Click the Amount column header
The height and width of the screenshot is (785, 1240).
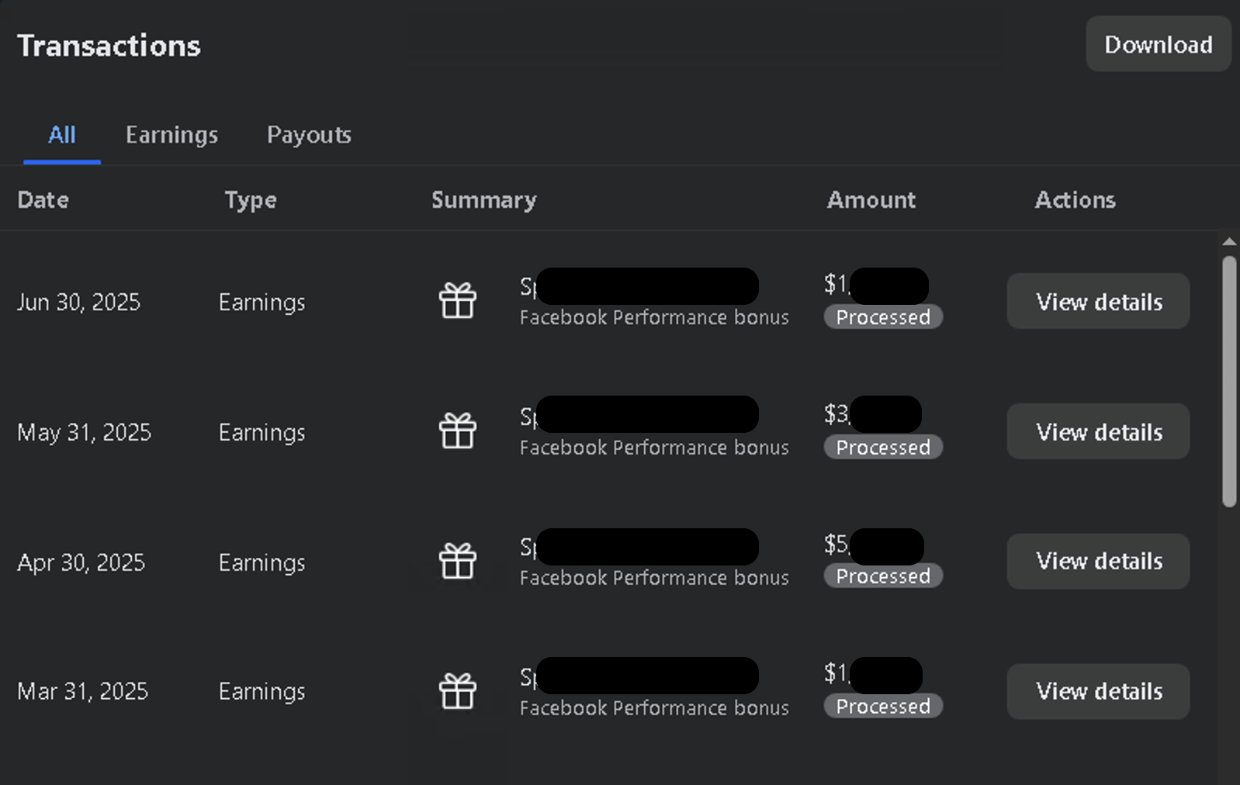click(x=871, y=199)
